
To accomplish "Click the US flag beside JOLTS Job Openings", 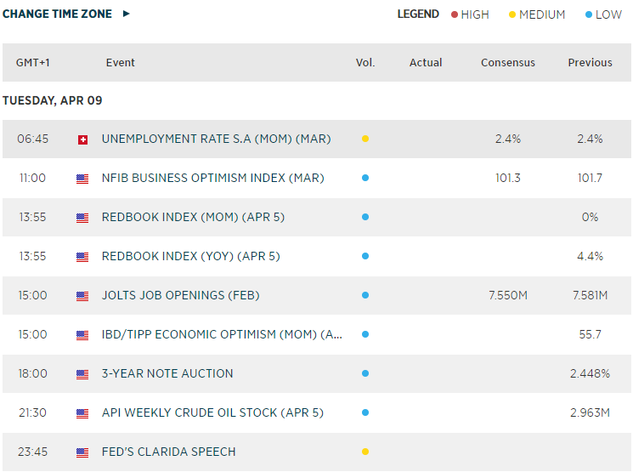I will (82, 296).
